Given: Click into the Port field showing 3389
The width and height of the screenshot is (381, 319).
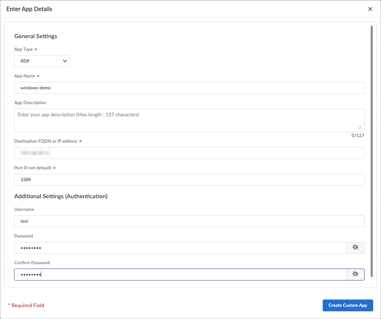Looking at the screenshot, I should point(189,180).
